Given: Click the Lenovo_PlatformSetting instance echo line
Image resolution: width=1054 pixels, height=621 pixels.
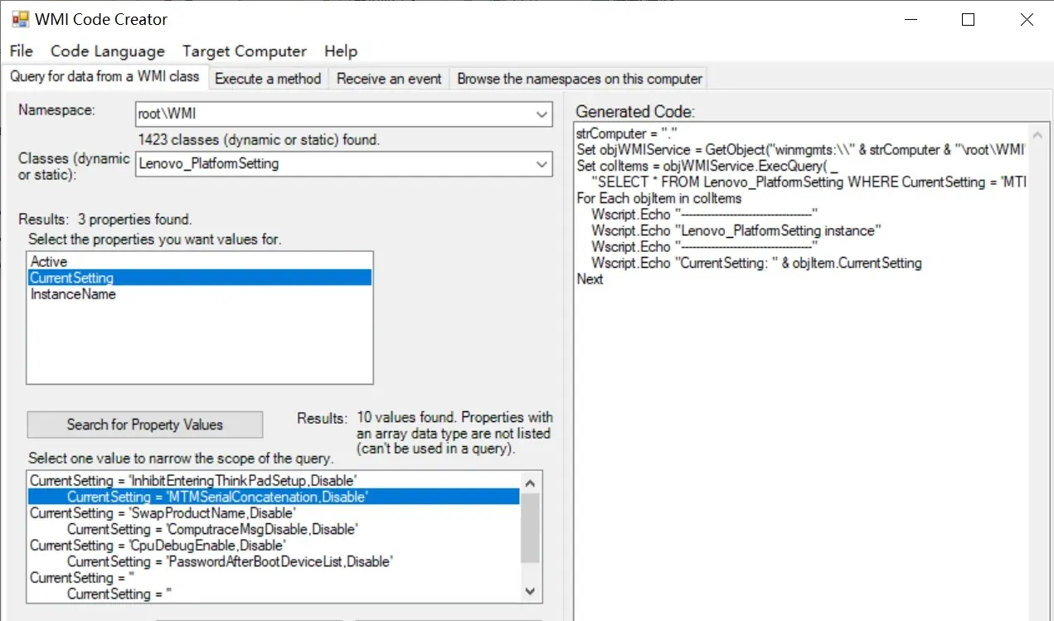Looking at the screenshot, I should click(736, 230).
